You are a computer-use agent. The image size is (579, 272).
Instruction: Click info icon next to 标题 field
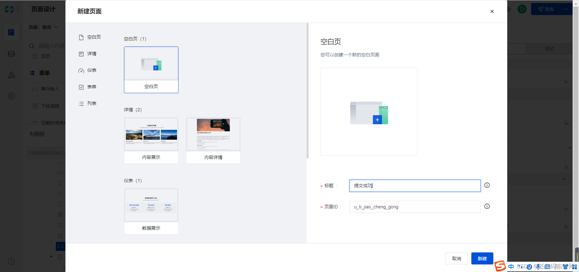click(487, 185)
